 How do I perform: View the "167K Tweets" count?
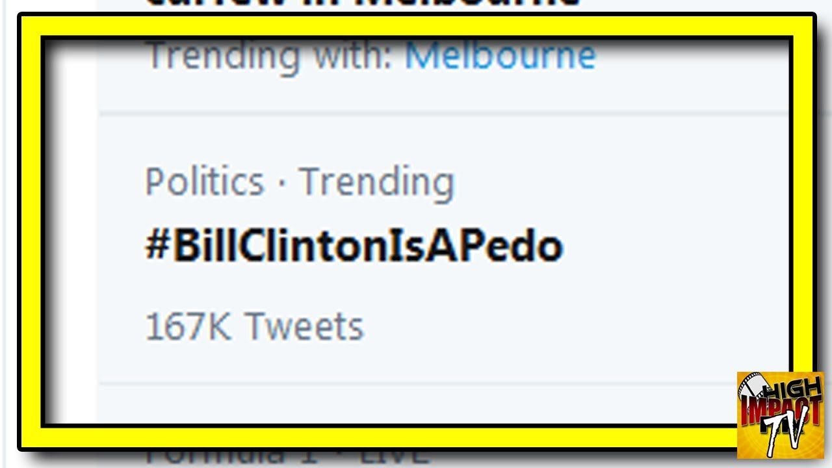254,326
